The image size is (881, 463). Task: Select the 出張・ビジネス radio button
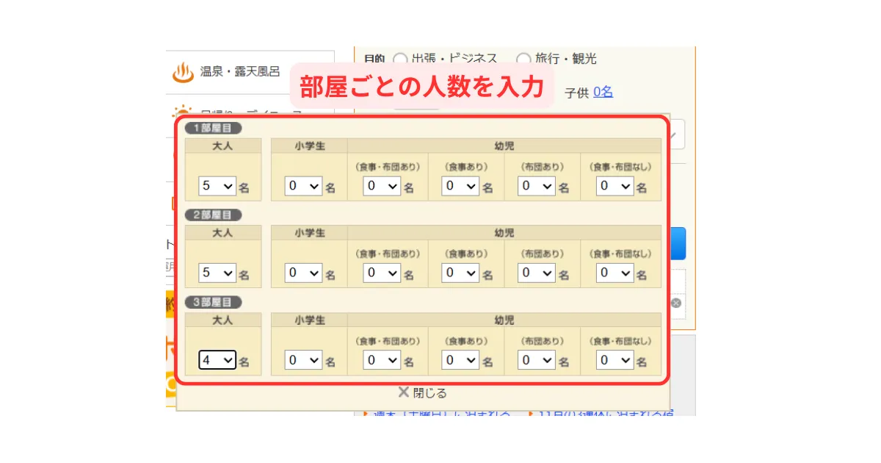[x=400, y=59]
